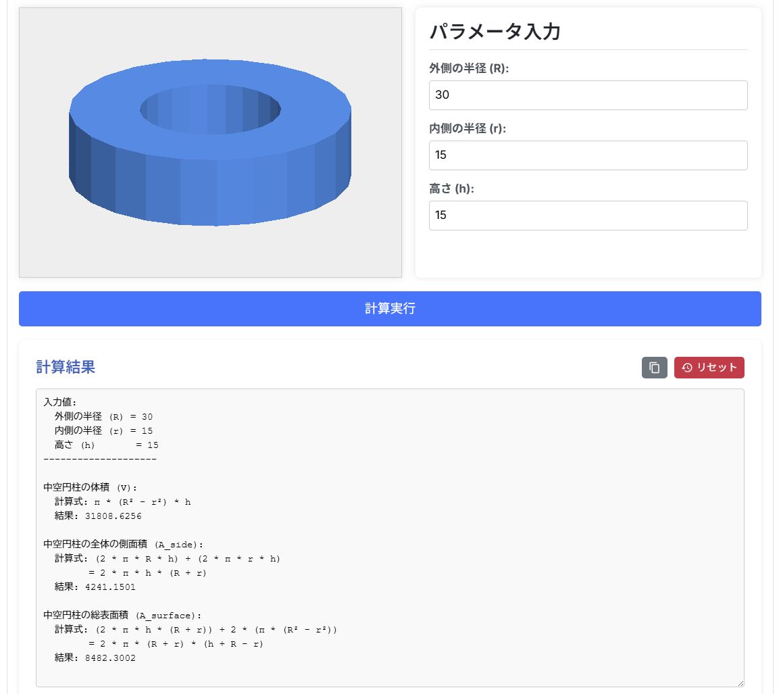Select the volume result 31808.6256
The image size is (781, 694).
[x=113, y=516]
